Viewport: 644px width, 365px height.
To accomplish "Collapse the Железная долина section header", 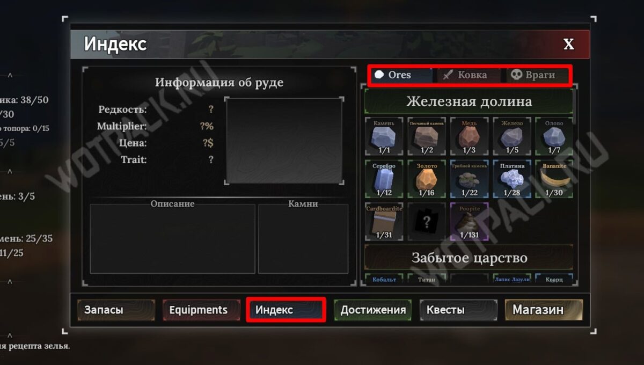I will 469,101.
